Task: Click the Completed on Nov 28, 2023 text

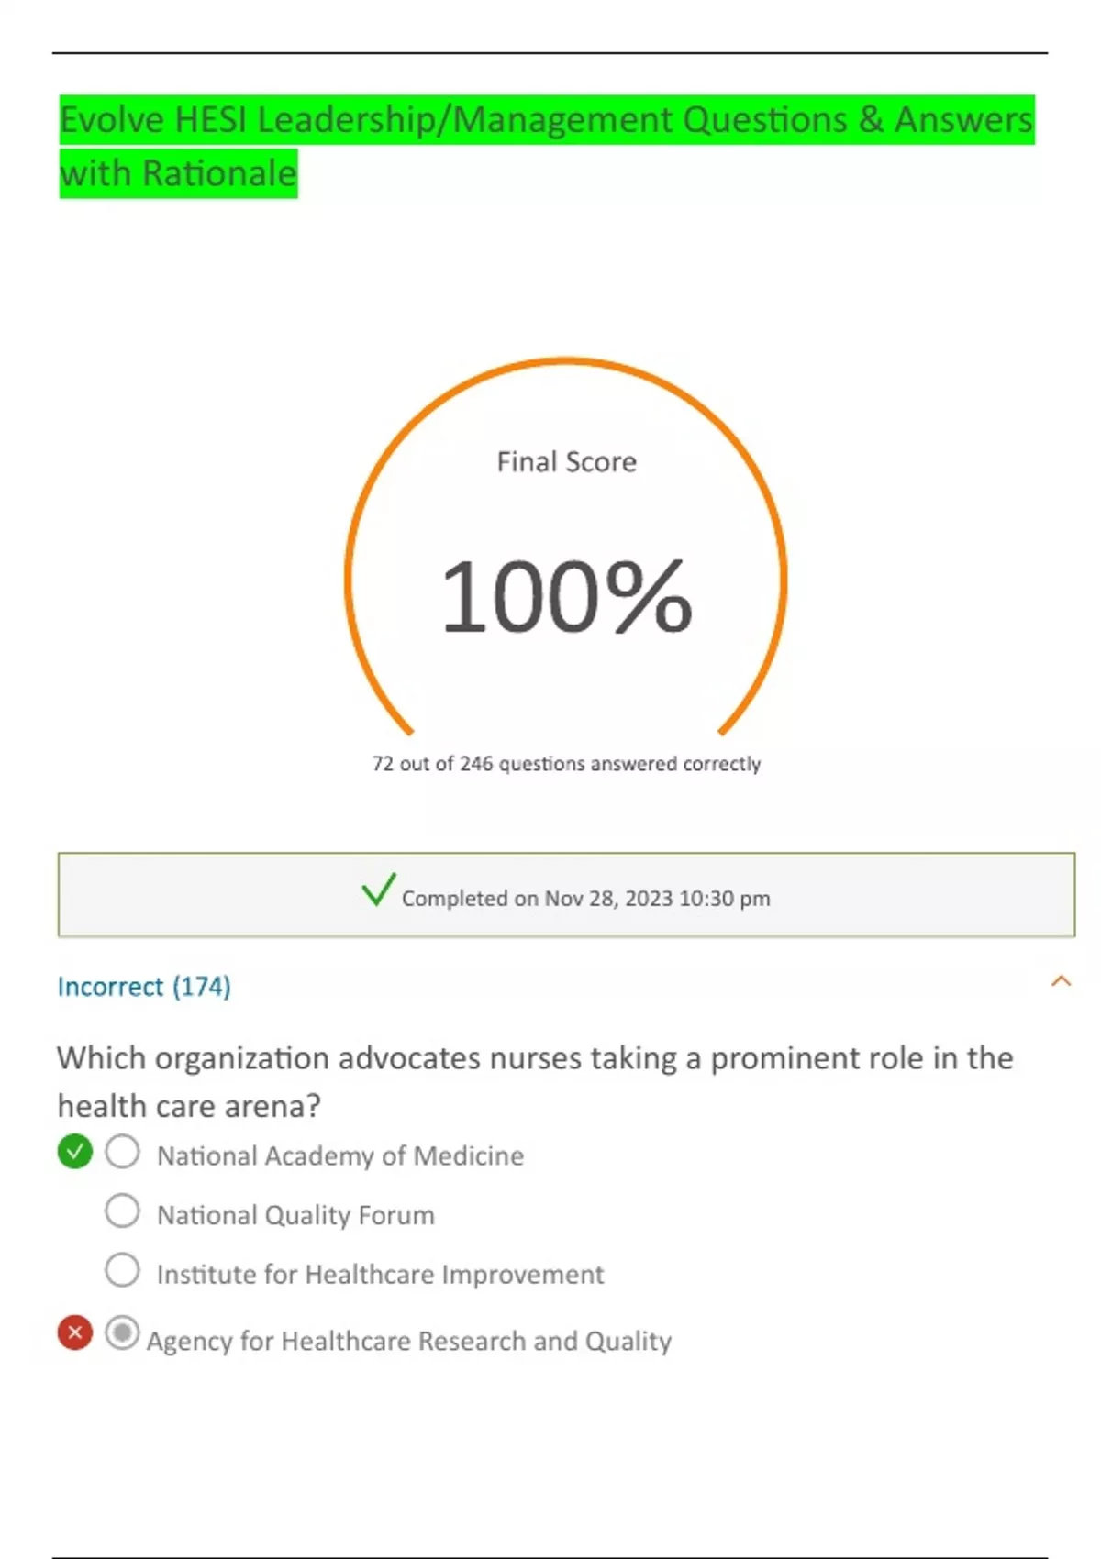Action: (x=585, y=899)
